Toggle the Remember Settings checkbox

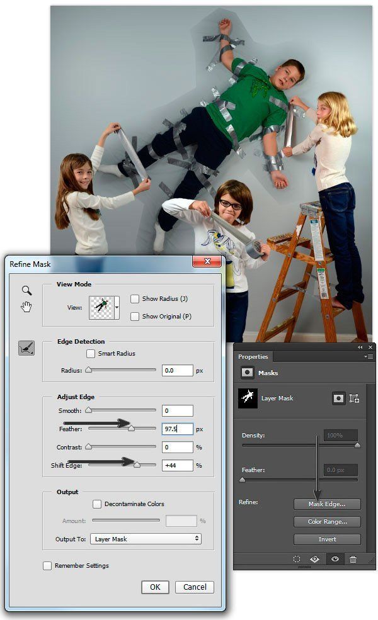(47, 566)
